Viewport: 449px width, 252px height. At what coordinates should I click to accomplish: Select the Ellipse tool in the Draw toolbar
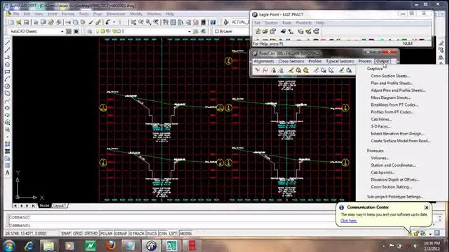(7, 108)
